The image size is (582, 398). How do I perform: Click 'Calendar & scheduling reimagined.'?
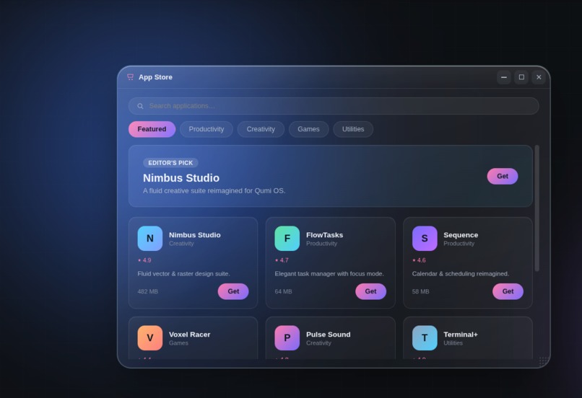pyautogui.click(x=461, y=274)
